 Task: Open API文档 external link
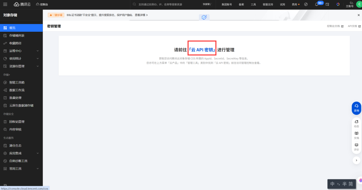354,26
